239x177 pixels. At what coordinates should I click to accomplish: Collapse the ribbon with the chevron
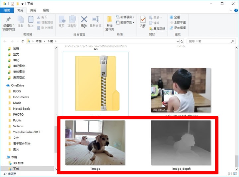230,10
